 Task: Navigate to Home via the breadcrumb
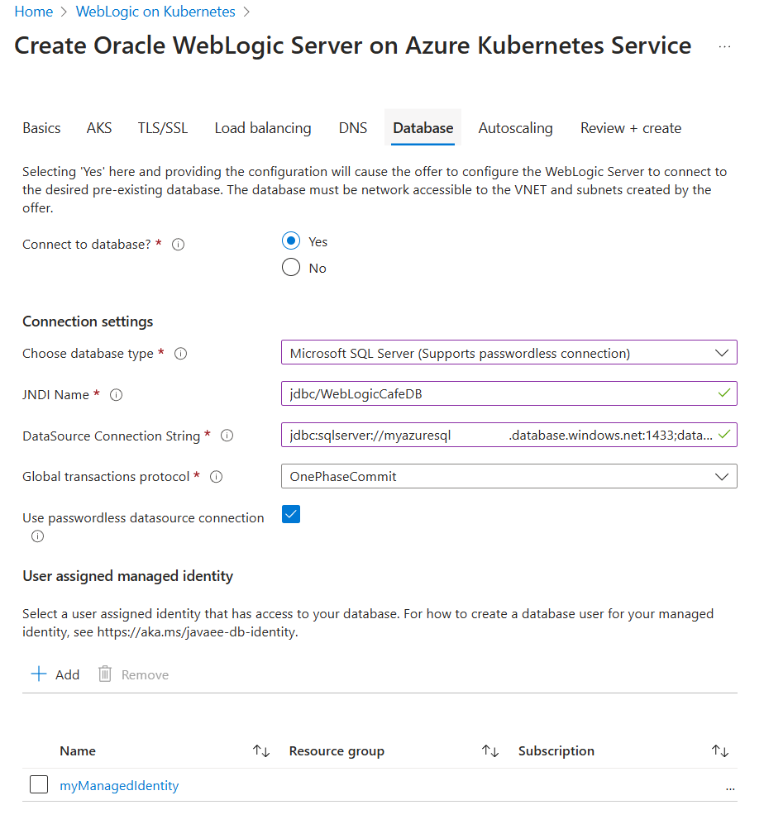[x=33, y=11]
